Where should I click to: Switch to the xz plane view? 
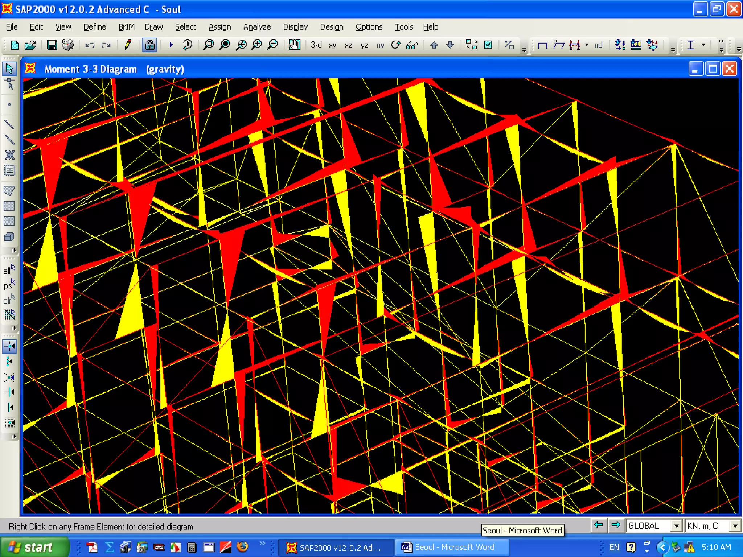pos(348,45)
